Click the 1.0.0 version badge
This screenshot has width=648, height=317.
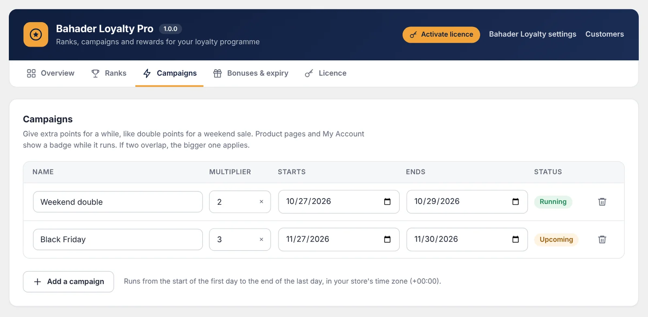(x=171, y=29)
